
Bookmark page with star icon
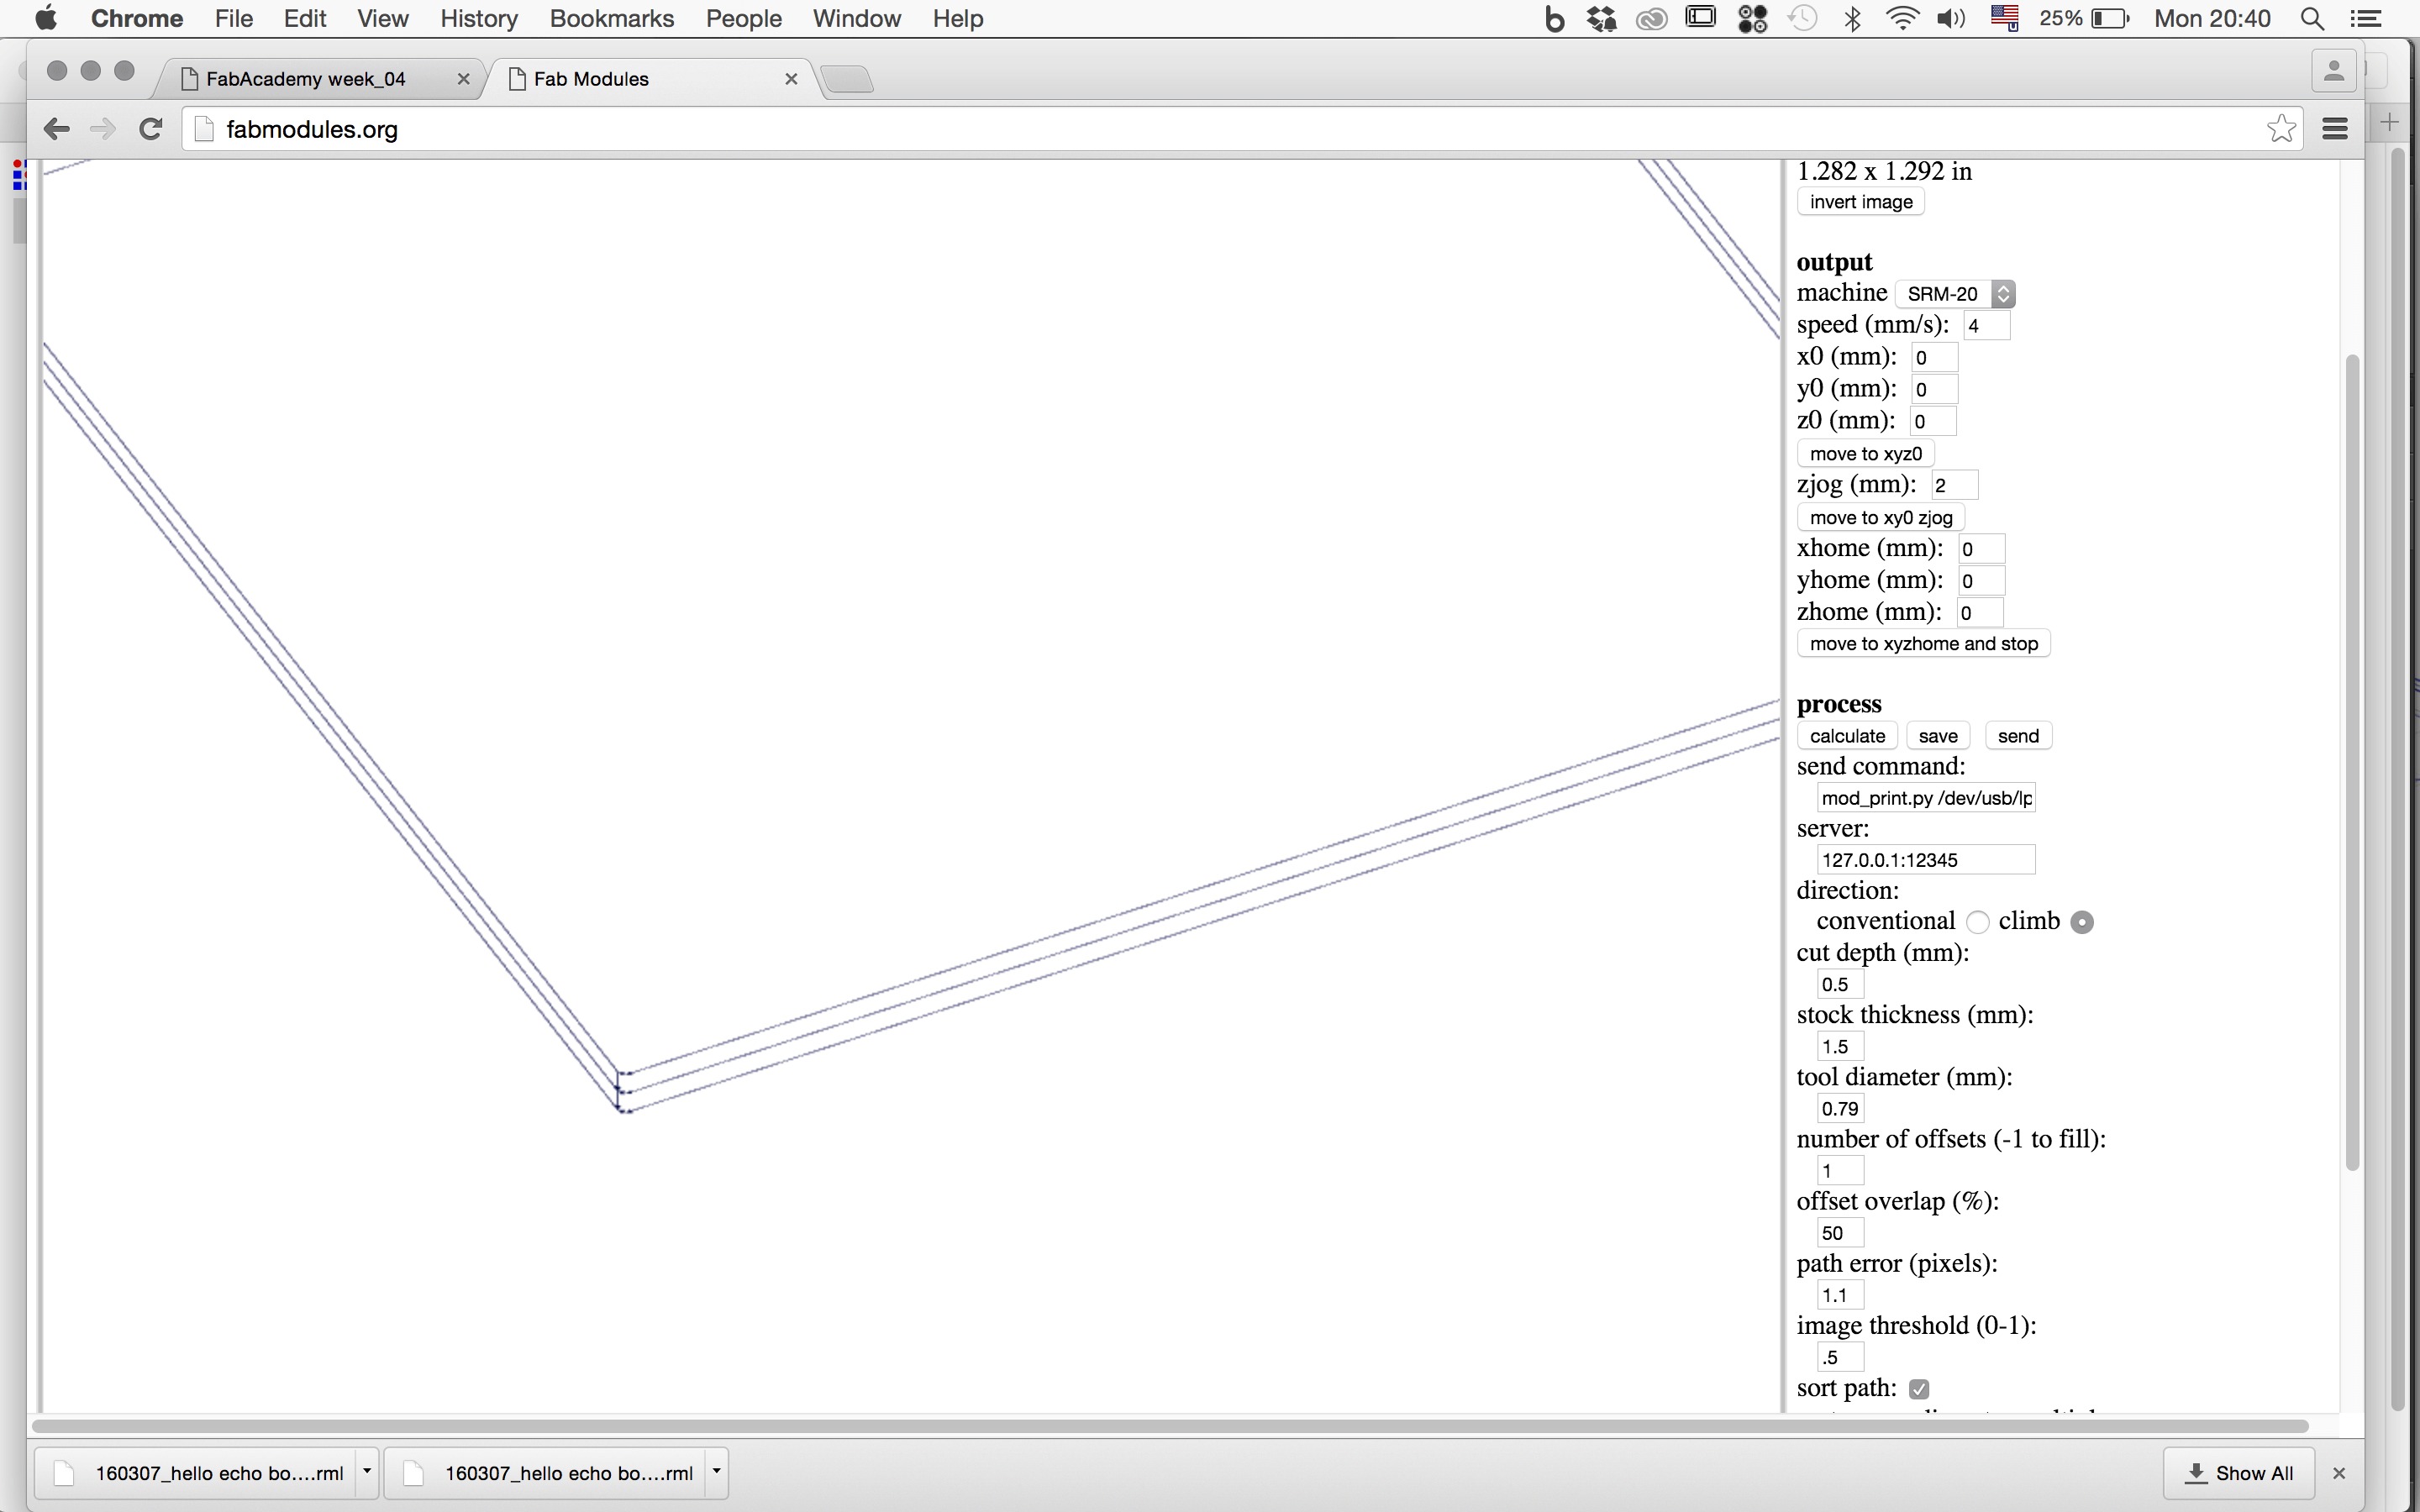pyautogui.click(x=2281, y=129)
